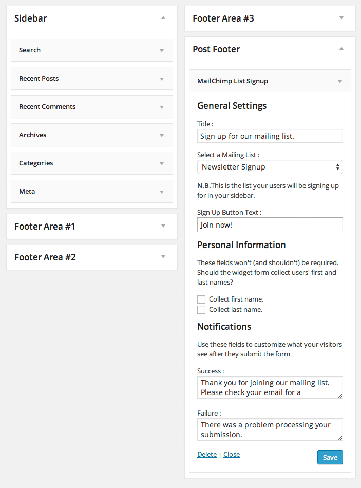
Task: Click into the Title text field
Action: [270, 136]
